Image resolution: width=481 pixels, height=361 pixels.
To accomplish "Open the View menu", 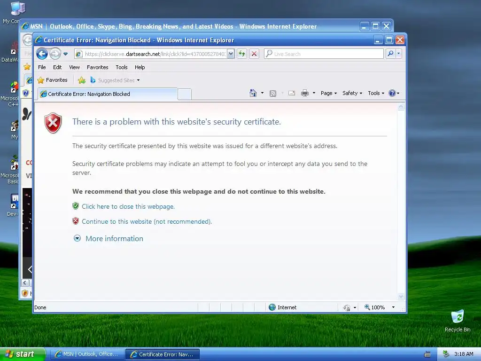I will pyautogui.click(x=74, y=67).
